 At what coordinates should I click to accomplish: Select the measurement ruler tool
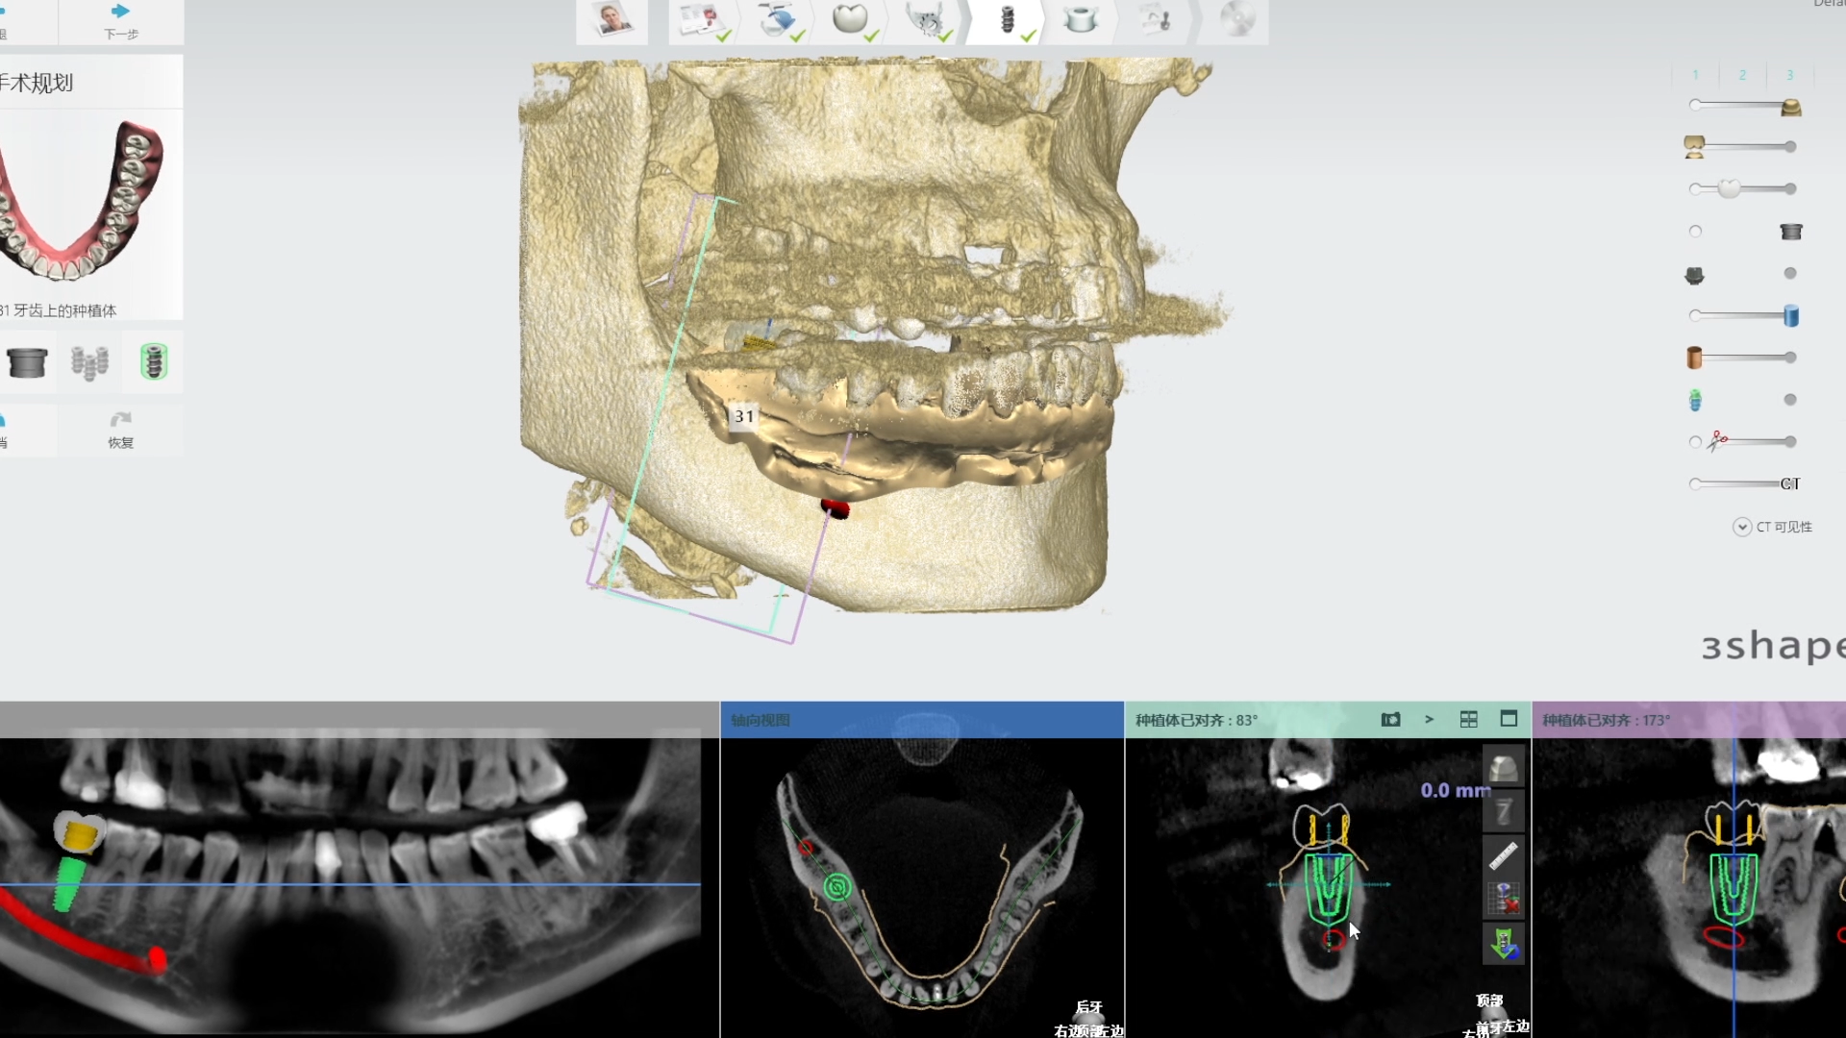point(1504,854)
